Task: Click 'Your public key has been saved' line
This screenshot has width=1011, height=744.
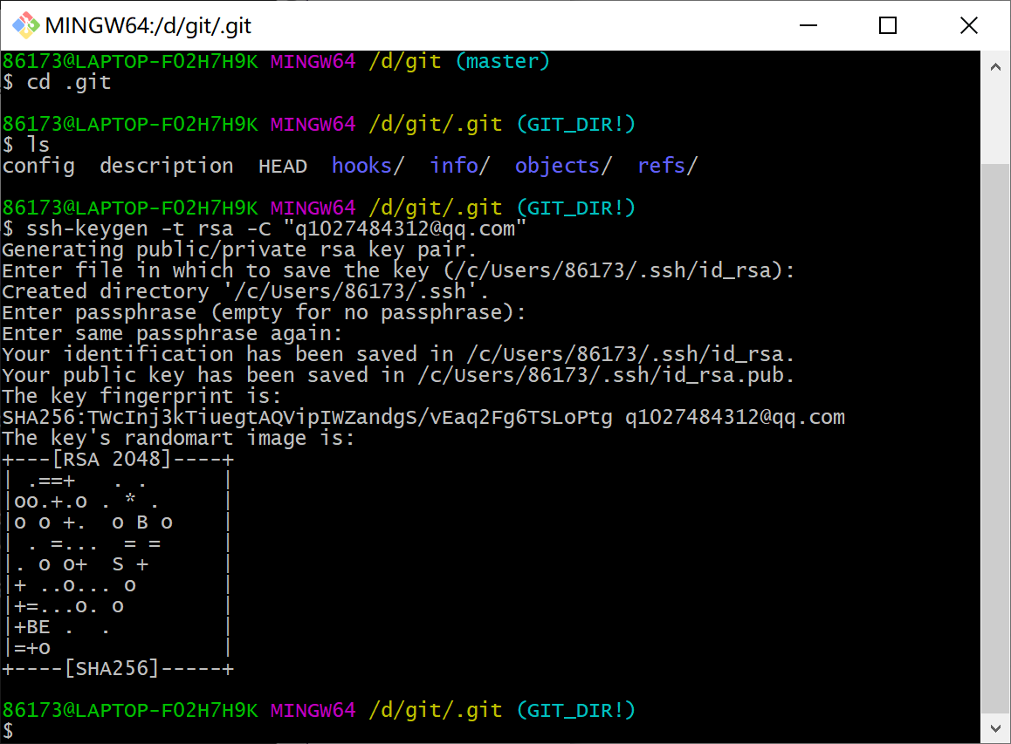Action: pos(398,375)
